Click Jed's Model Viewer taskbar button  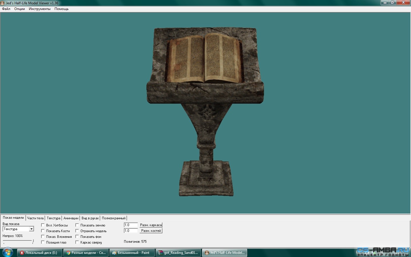pyautogui.click(x=225, y=253)
